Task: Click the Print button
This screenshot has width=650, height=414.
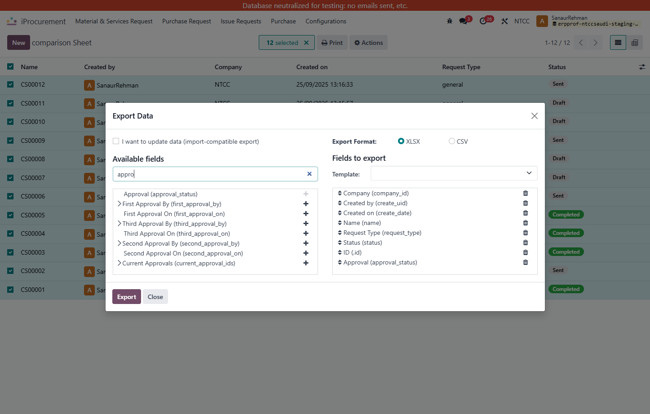Action: pyautogui.click(x=332, y=43)
